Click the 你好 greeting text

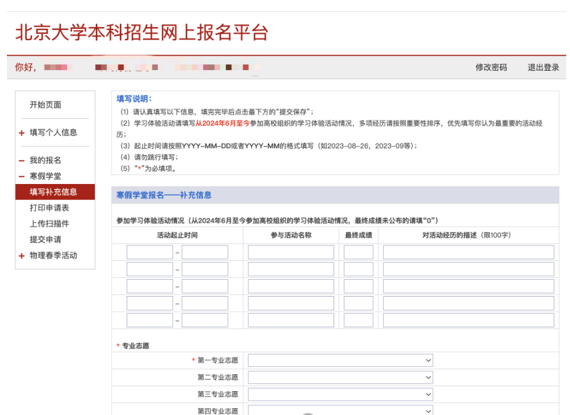pyautogui.click(x=26, y=68)
